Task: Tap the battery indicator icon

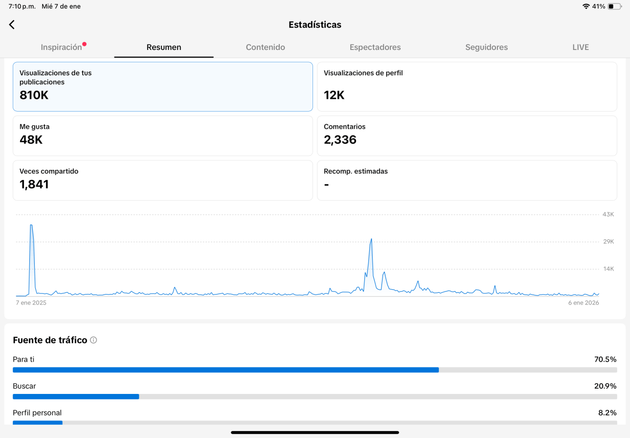Action: 614,6
